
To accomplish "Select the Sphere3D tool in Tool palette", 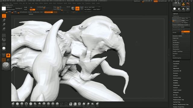I will pos(175,9).
